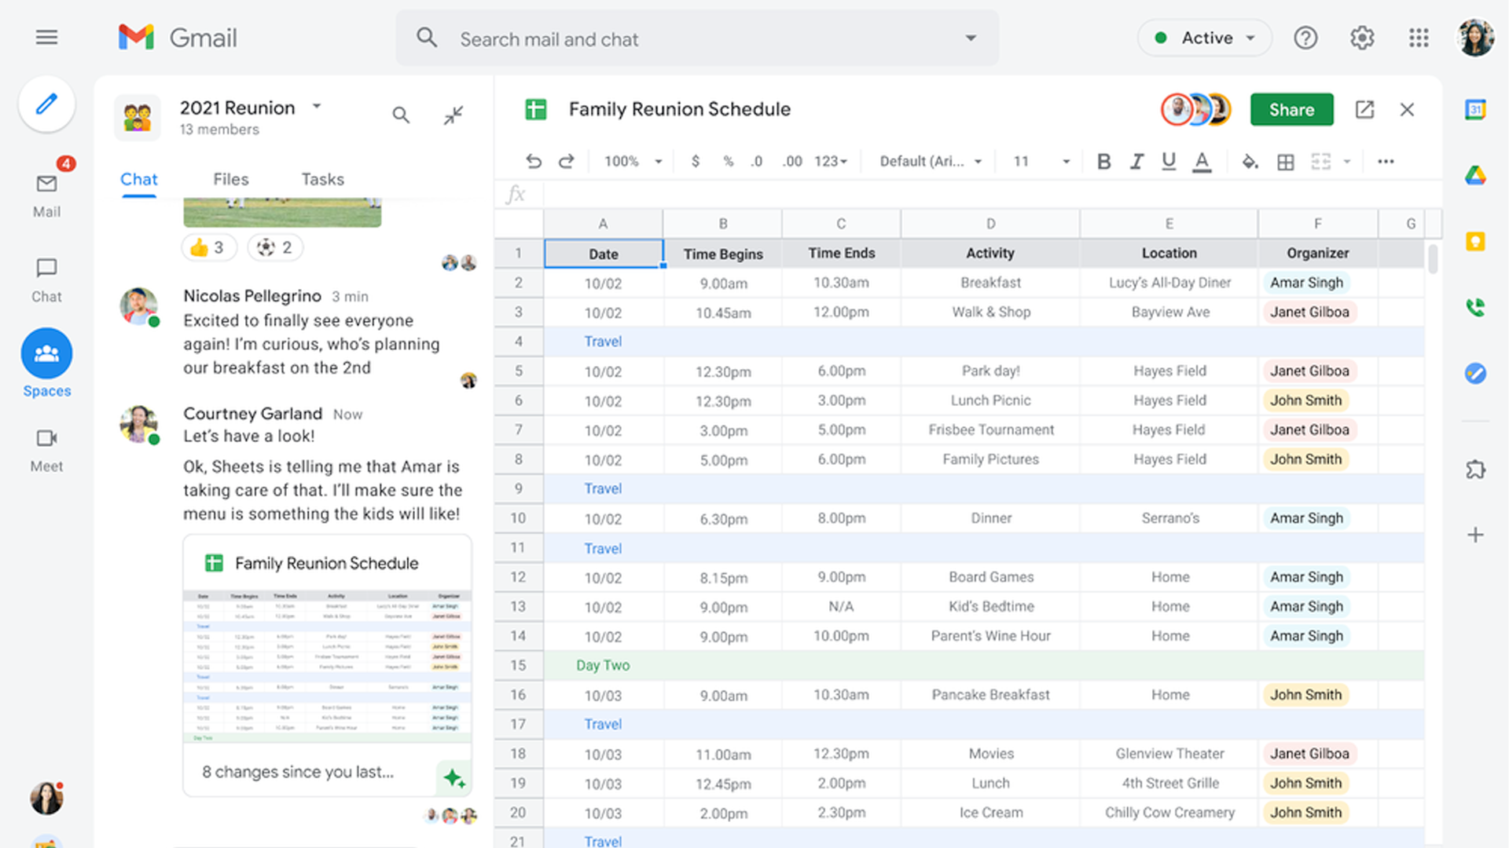Click the compose pencil button
The width and height of the screenshot is (1509, 848).
(46, 104)
